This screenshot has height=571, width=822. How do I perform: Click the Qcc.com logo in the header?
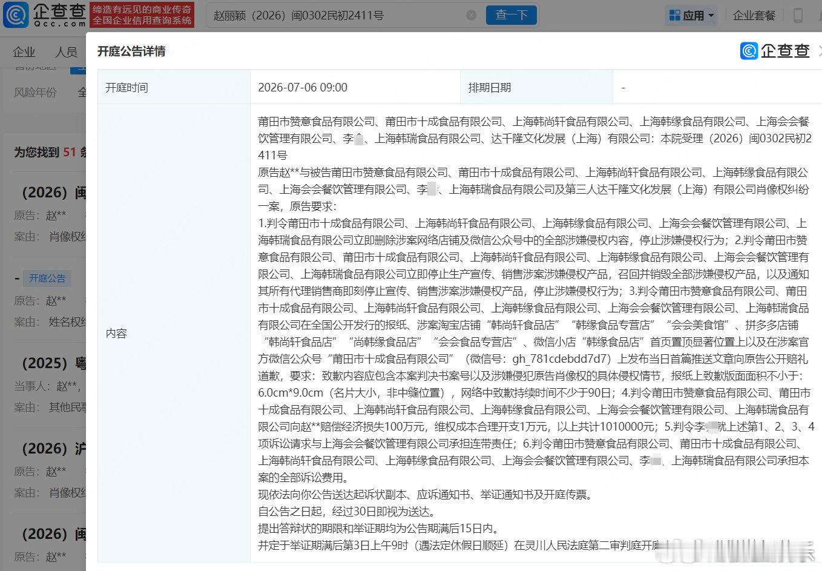tap(44, 15)
